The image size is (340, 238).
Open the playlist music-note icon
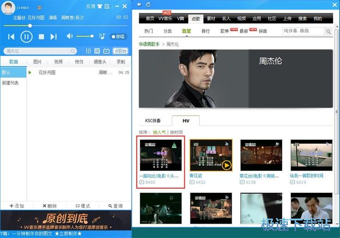(102, 36)
